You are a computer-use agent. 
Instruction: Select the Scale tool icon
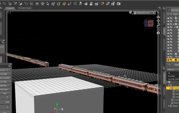pos(70,4)
